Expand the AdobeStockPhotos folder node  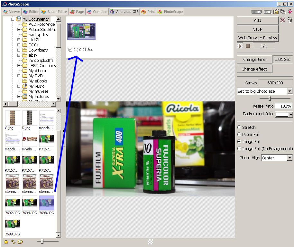19,30
